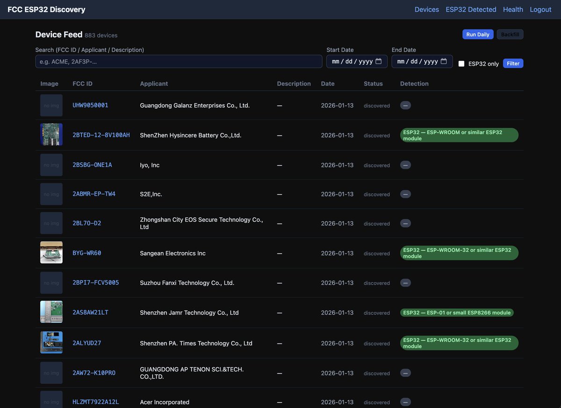
Task: Click the no img placeholder for 2BL7O-D2
Action: tap(51, 223)
